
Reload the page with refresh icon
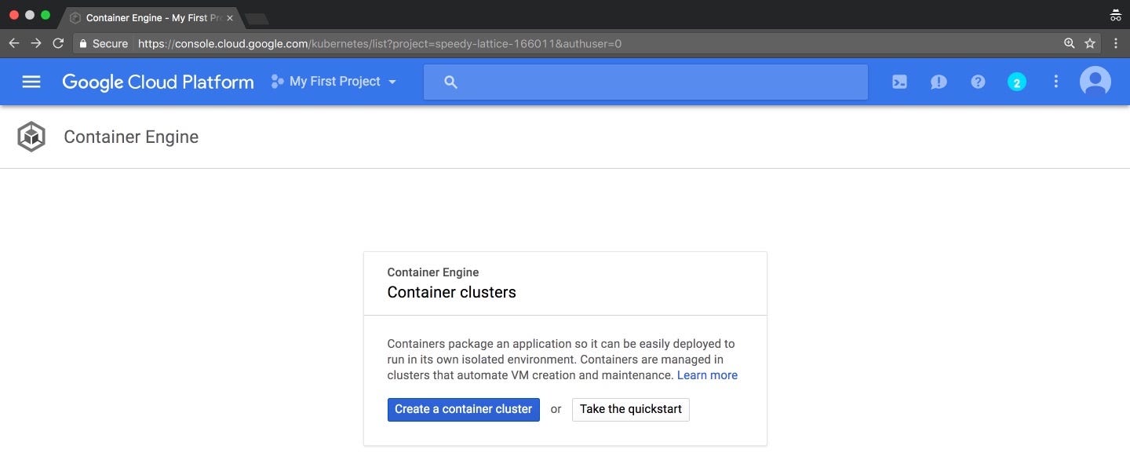coord(58,43)
